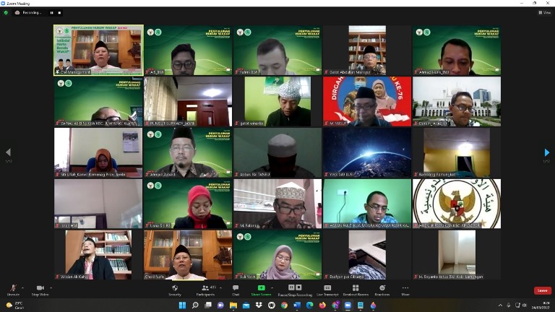Open the Chat panel
Viewport: 555px width, 312px height.
coord(236,290)
